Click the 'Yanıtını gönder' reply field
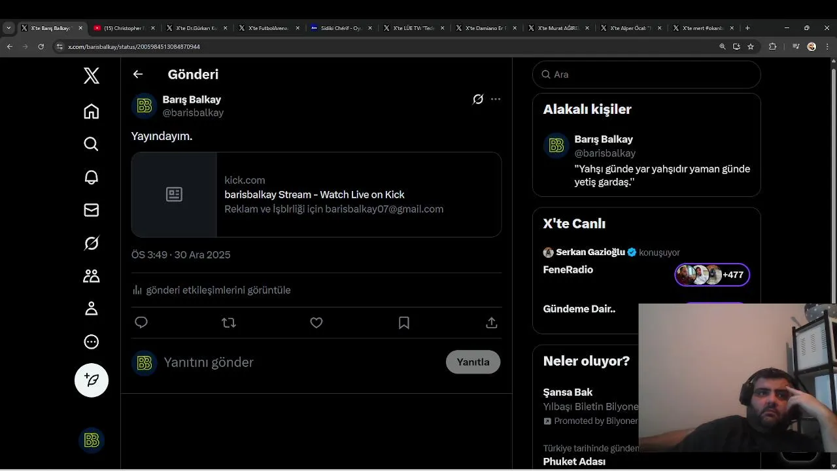 point(301,362)
